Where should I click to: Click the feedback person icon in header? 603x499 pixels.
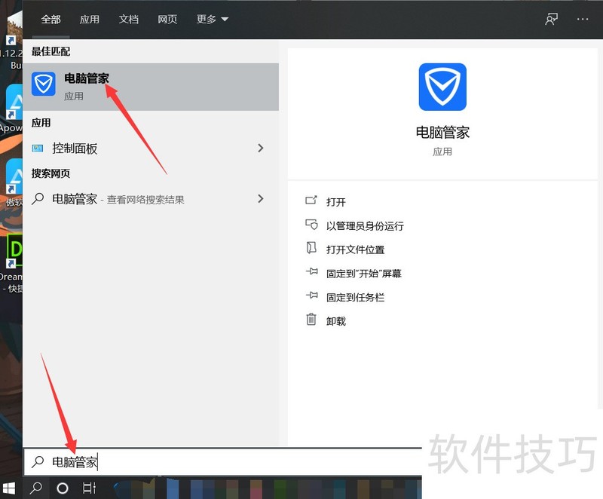point(552,20)
